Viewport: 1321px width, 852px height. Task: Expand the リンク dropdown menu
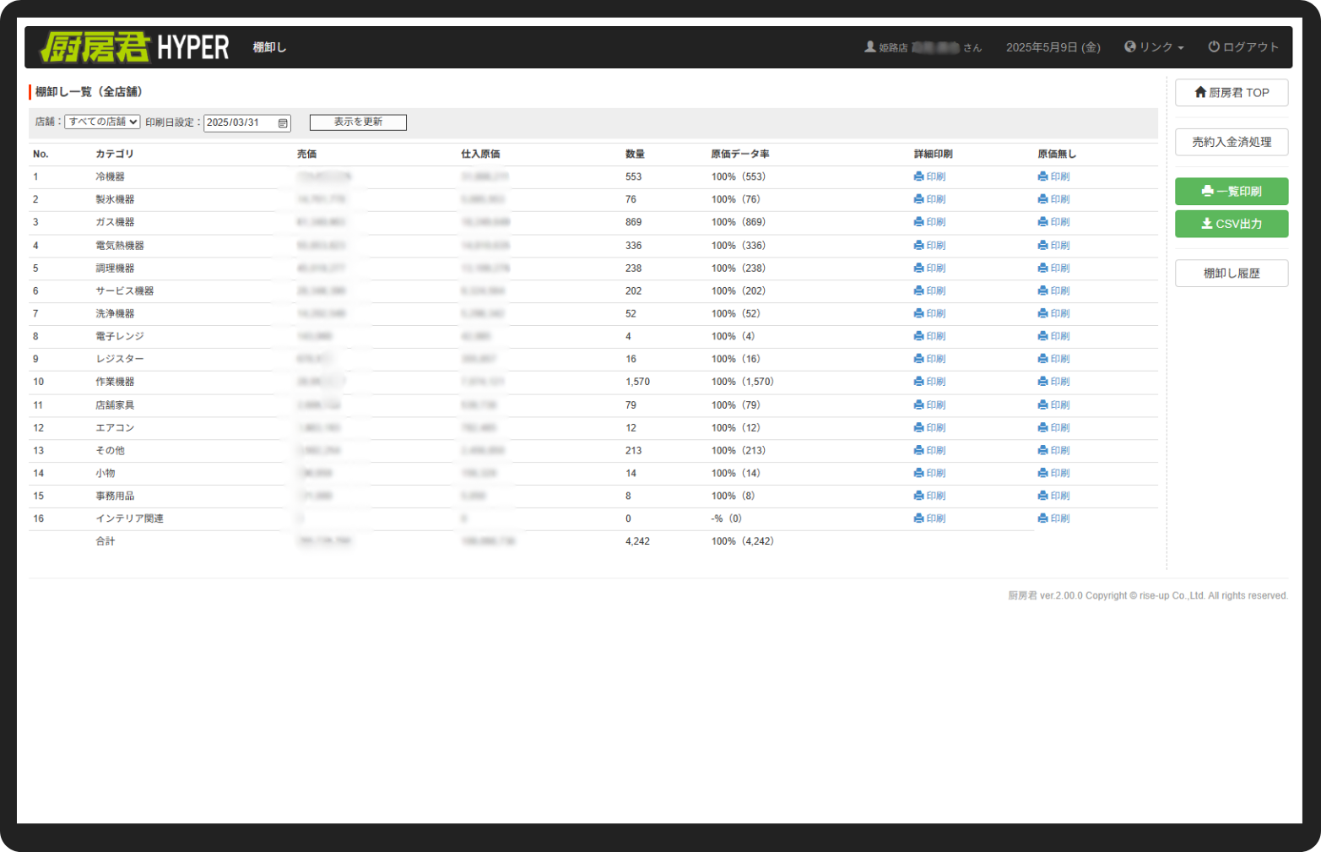1154,47
